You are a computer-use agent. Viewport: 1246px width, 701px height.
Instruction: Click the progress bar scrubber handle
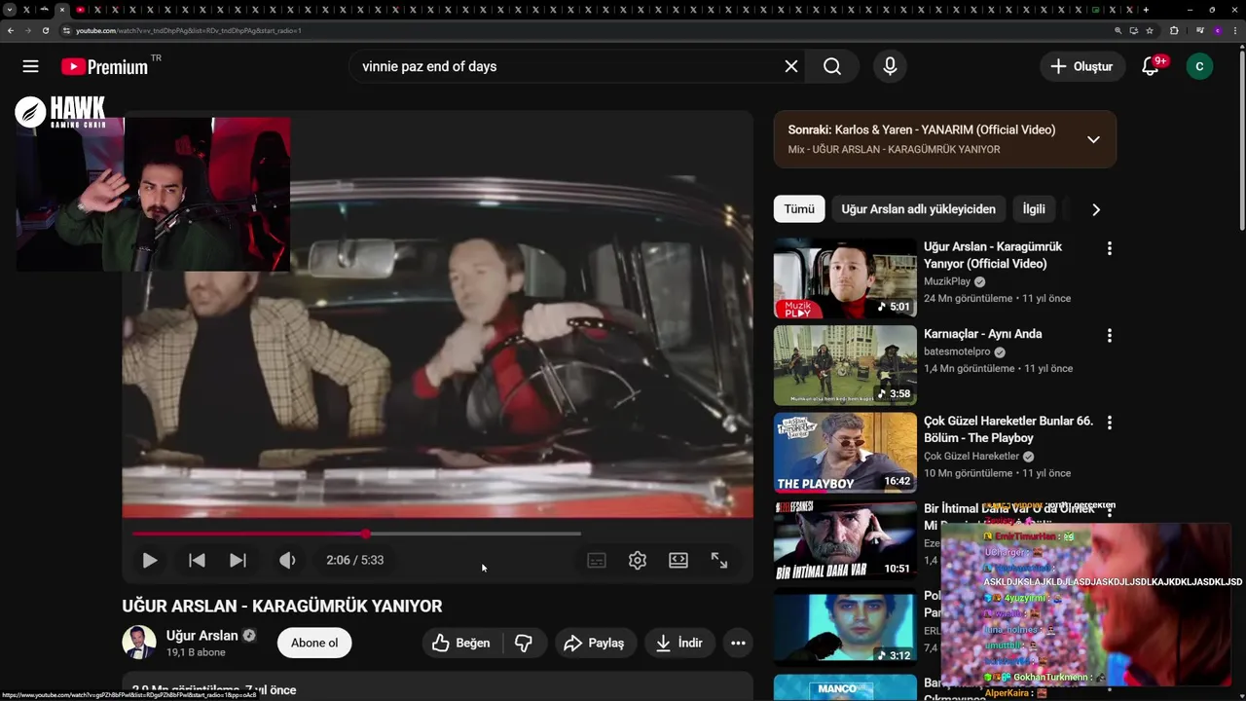click(x=366, y=534)
